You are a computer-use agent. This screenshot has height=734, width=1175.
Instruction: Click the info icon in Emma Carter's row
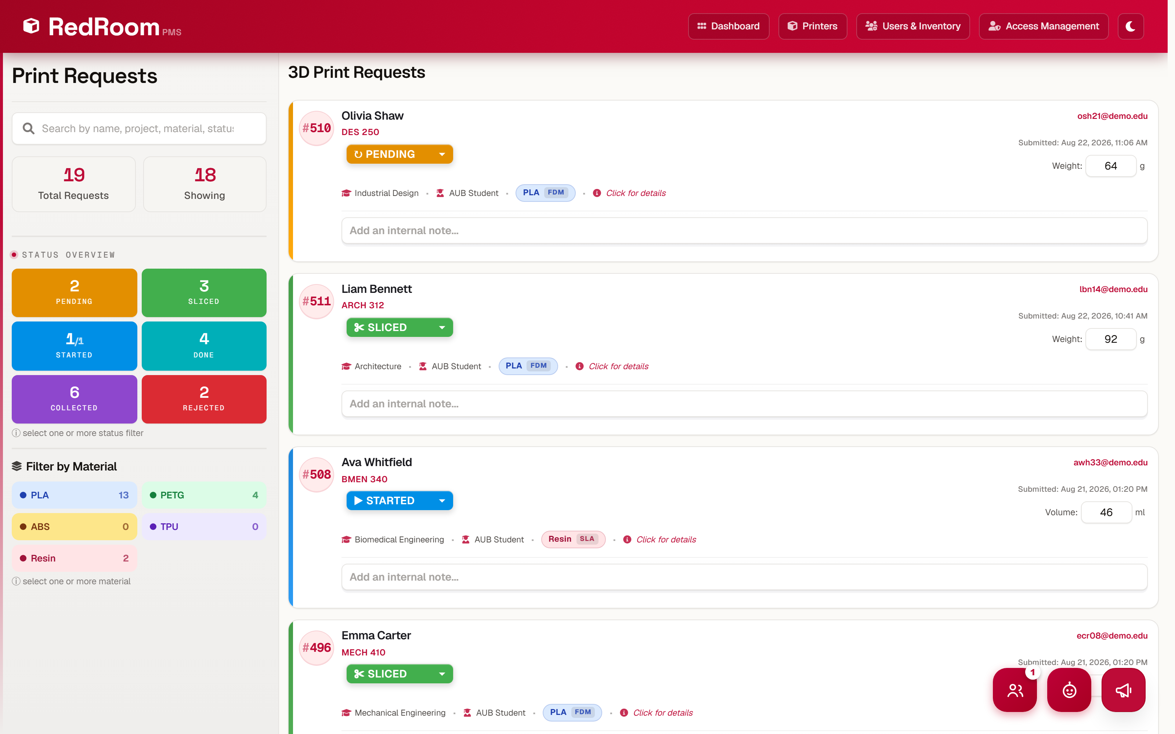[x=624, y=713]
